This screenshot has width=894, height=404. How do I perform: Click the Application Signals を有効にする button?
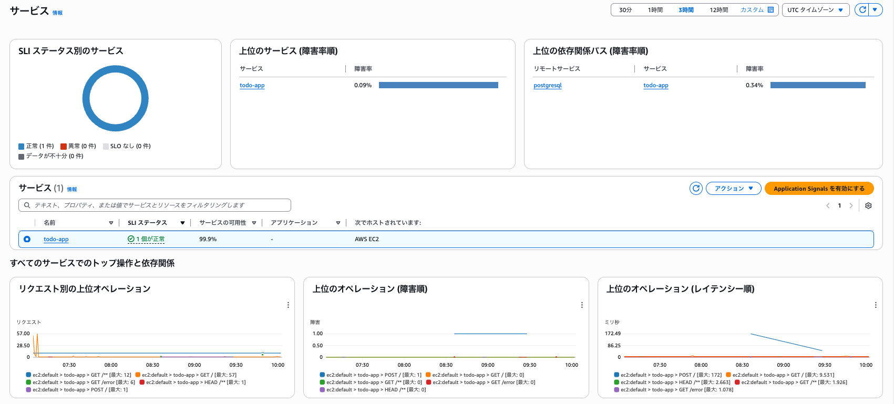coord(819,188)
